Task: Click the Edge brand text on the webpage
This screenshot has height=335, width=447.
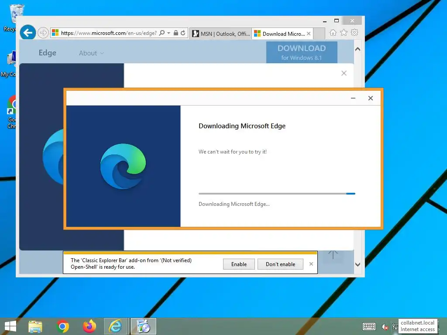Action: coord(47,53)
